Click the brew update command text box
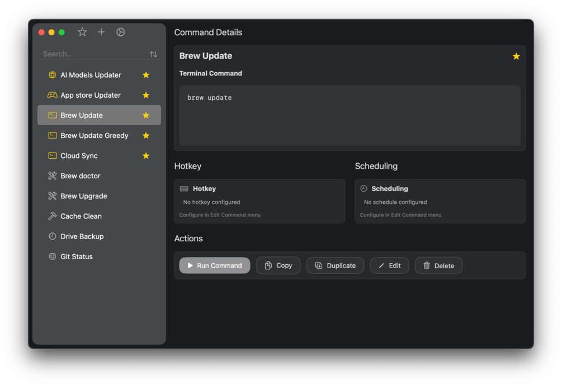Screen dimensions: 562x386 click(x=350, y=115)
